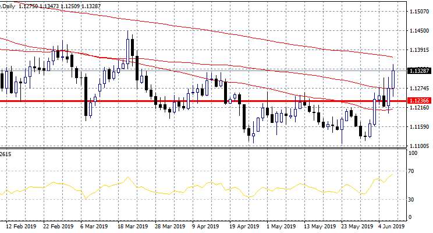433x233 pixels.
Task: Select the 22 Feb 2019 date label
Action: point(58,227)
